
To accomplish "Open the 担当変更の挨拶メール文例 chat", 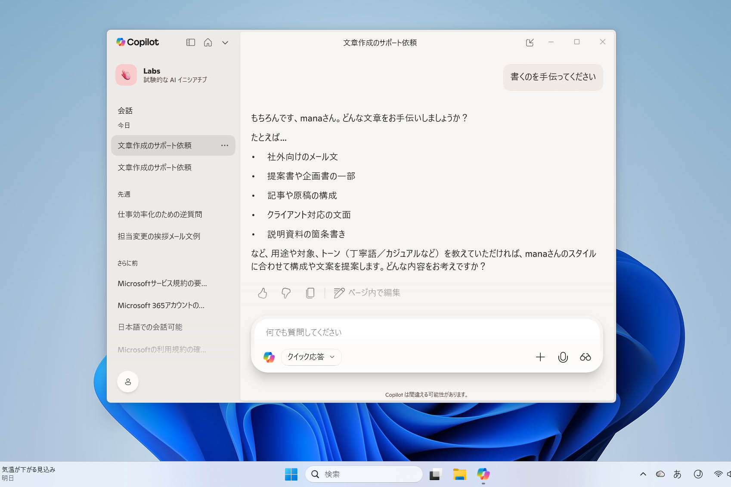I will (158, 236).
